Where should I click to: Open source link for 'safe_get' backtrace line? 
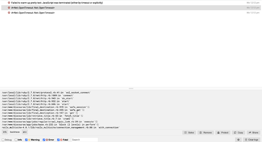[x=84, y=110]
